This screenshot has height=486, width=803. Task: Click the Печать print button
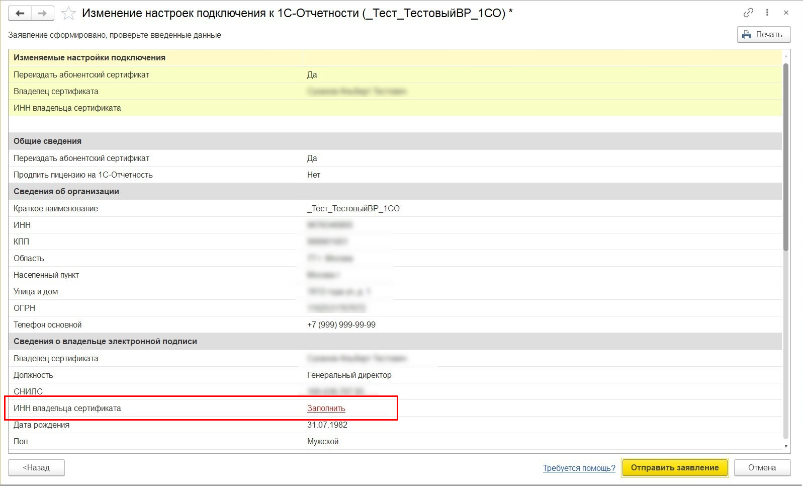[763, 35]
